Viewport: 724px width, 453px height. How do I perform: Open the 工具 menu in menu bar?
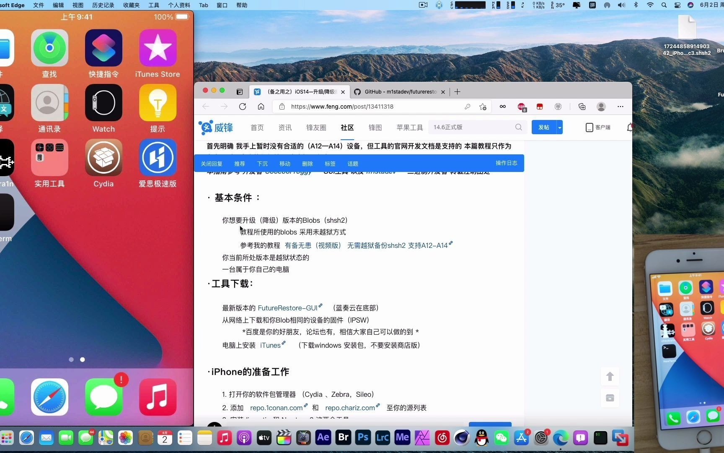pos(154,5)
